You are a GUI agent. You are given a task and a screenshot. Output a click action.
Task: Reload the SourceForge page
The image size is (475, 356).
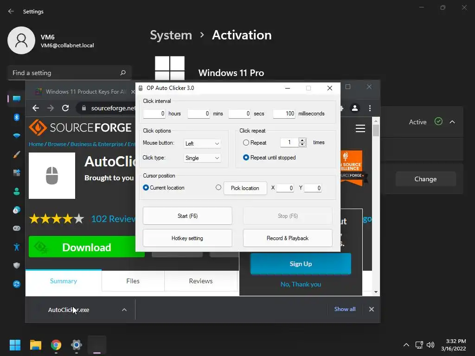pos(65,108)
